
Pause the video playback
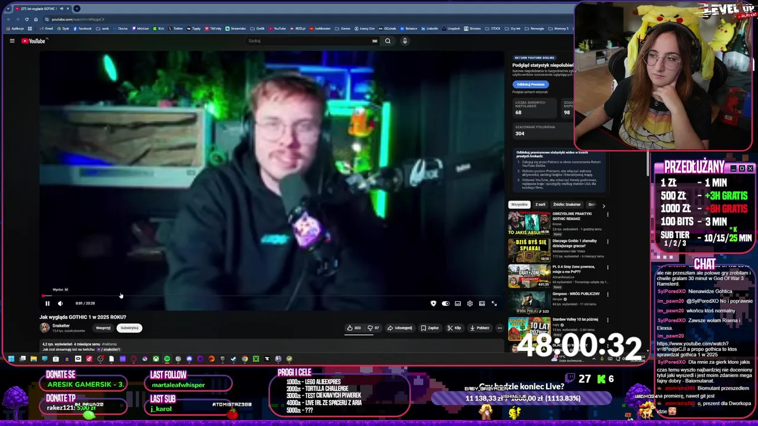coord(47,304)
